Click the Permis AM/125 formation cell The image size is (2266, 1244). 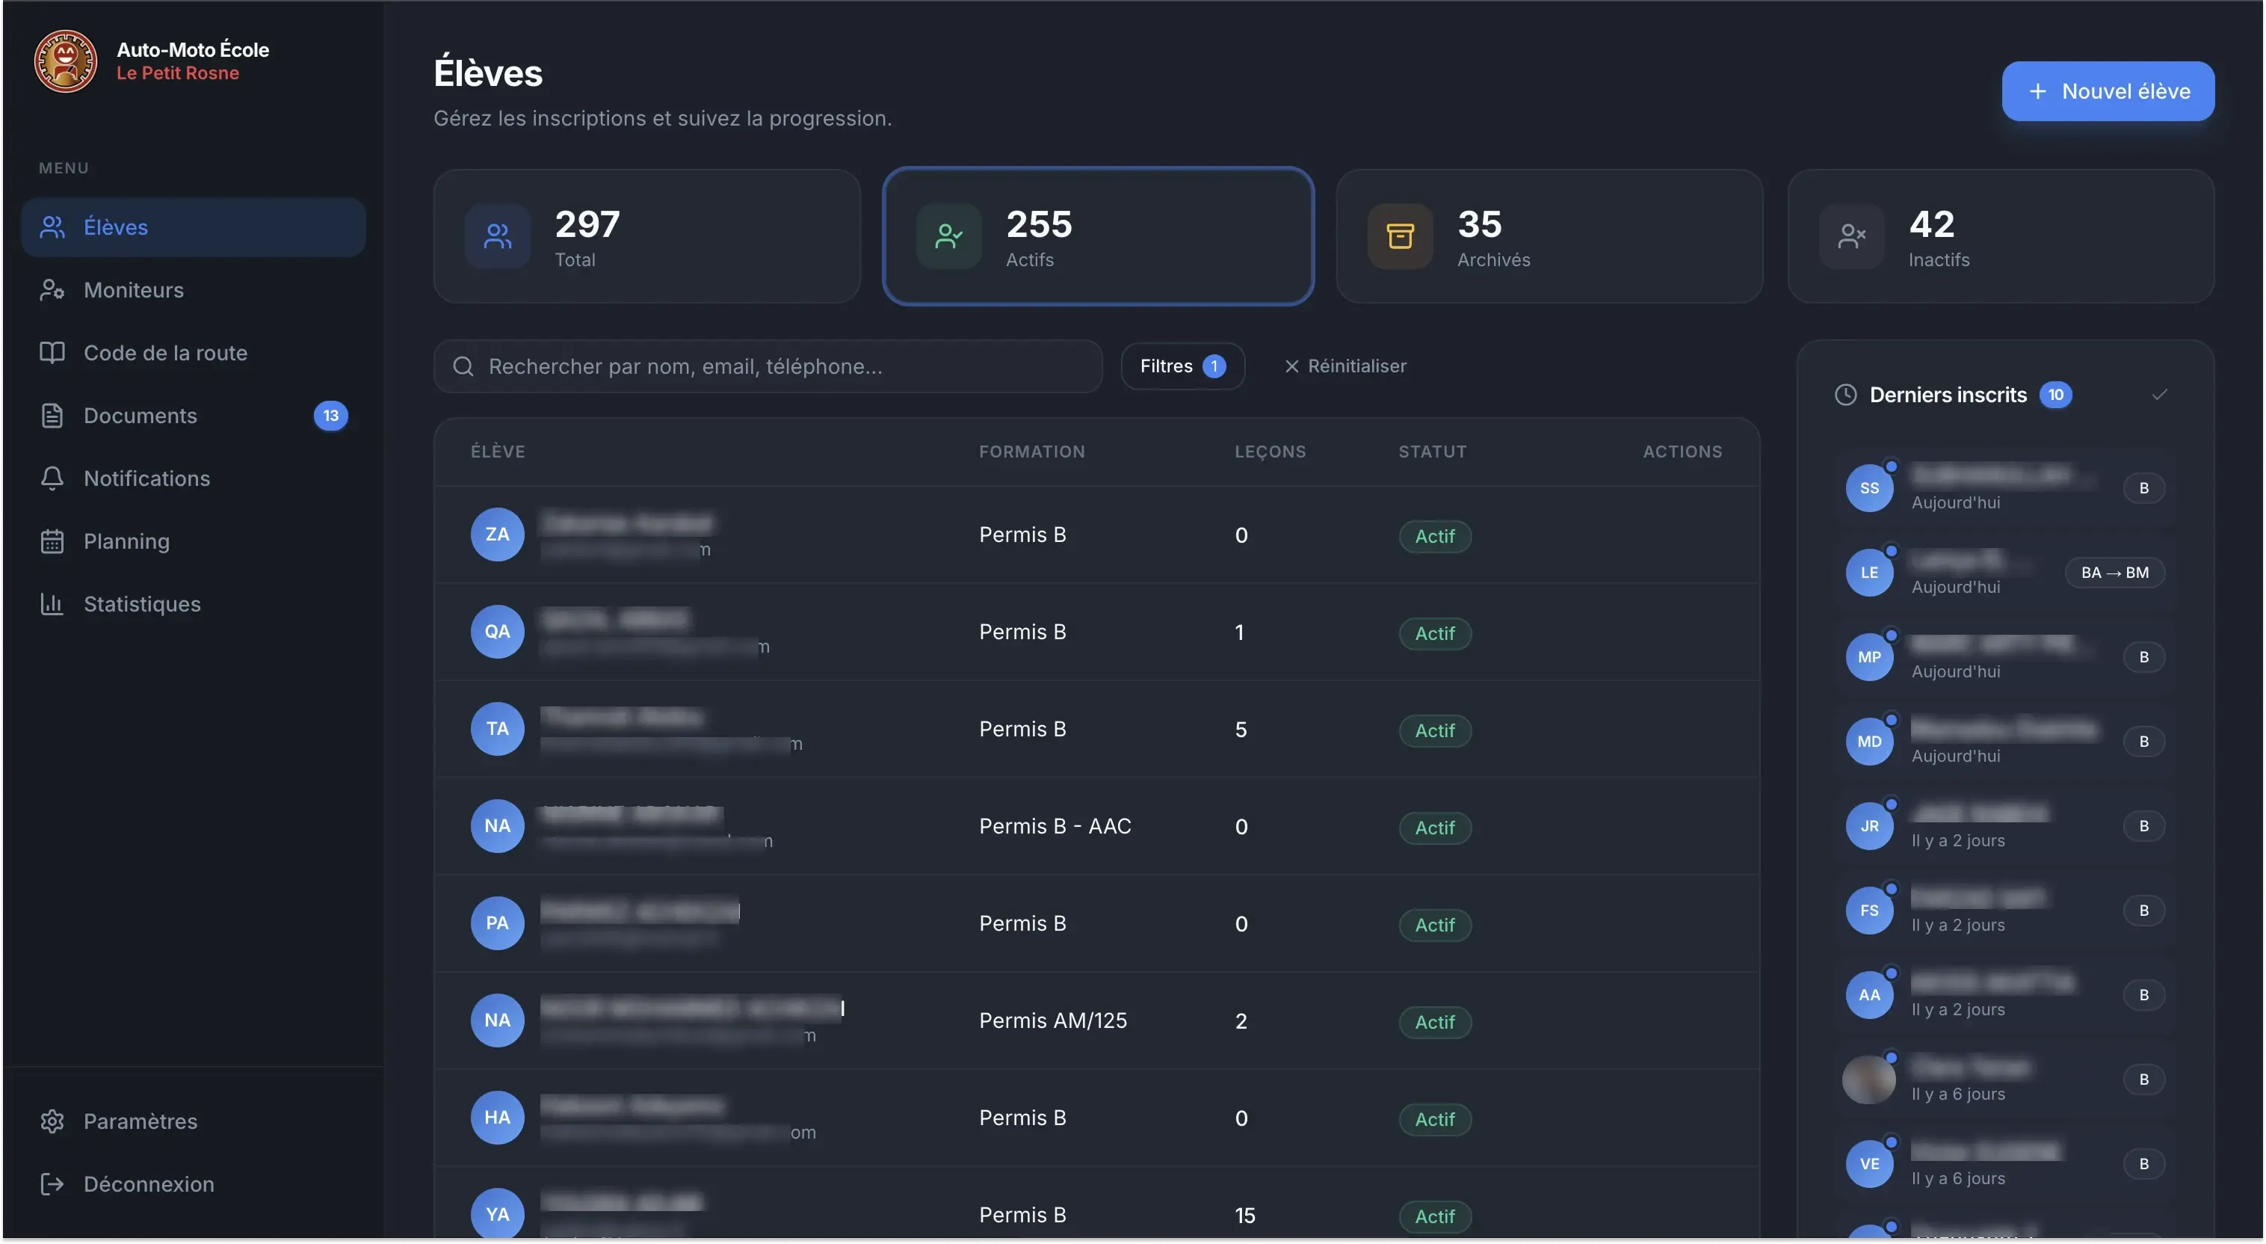(1052, 1020)
